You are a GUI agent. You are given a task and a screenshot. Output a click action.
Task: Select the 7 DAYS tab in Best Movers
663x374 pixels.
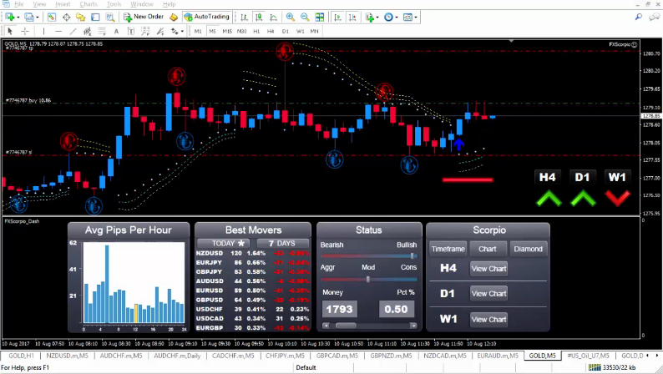pos(282,244)
